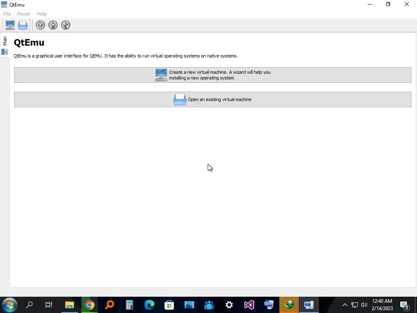Open the Power menu
Screen dimensions: 417x313
tap(24, 14)
